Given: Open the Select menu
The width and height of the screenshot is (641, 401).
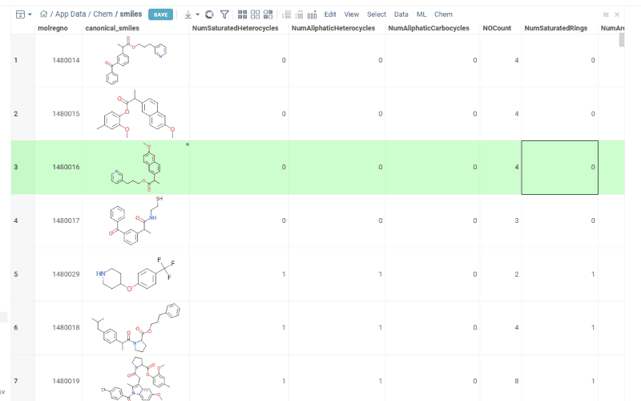Looking at the screenshot, I should point(376,14).
